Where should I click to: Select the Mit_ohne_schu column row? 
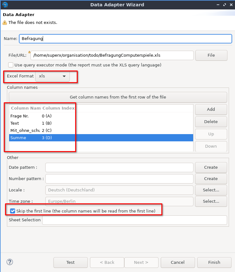101,130
